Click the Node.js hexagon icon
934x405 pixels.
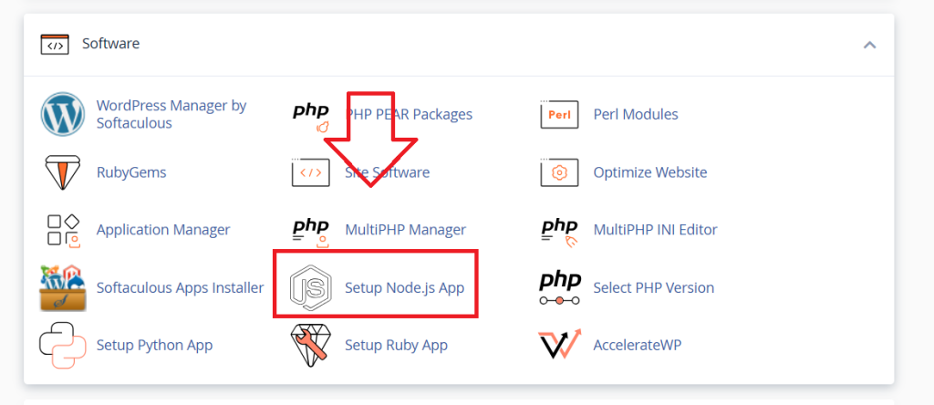pyautogui.click(x=310, y=288)
